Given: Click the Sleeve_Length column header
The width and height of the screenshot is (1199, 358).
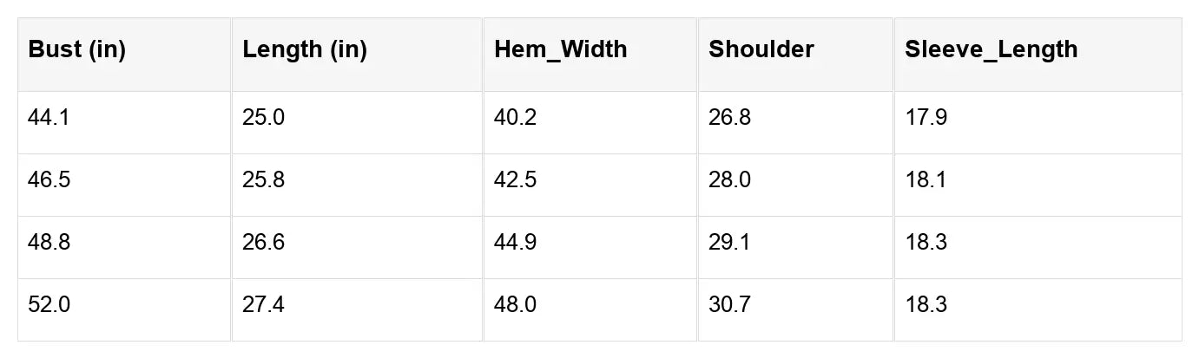Looking at the screenshot, I should coord(991,49).
